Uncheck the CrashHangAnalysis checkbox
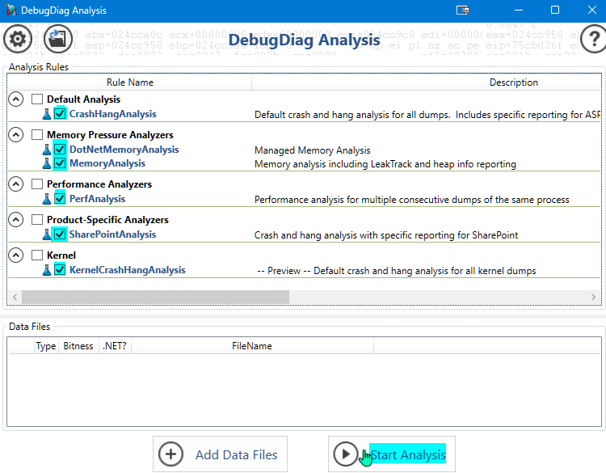The width and height of the screenshot is (606, 473). click(60, 114)
